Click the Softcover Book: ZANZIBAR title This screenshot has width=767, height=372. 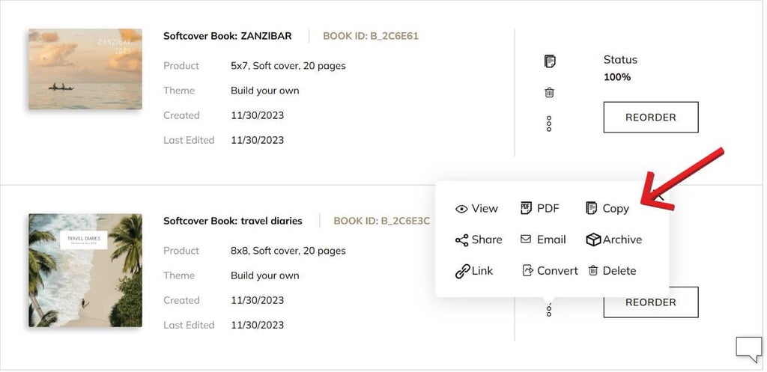point(227,35)
